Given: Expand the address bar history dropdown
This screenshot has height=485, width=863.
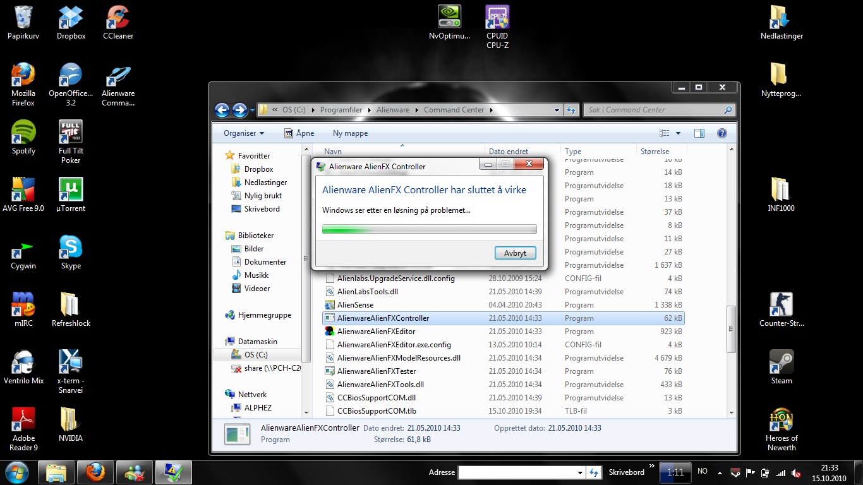Looking at the screenshot, I should coord(557,110).
